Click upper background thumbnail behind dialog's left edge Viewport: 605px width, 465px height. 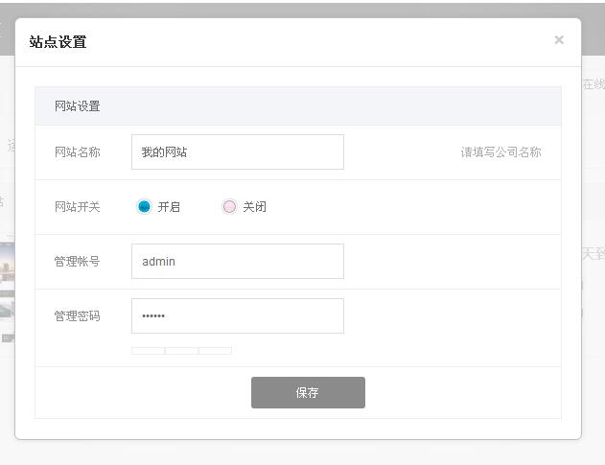[x=7, y=268]
